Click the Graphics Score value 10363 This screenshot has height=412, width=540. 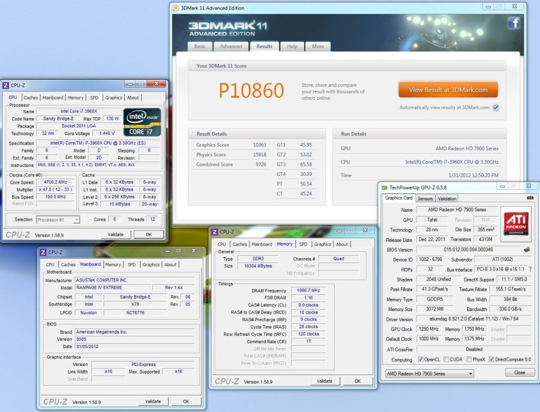259,145
